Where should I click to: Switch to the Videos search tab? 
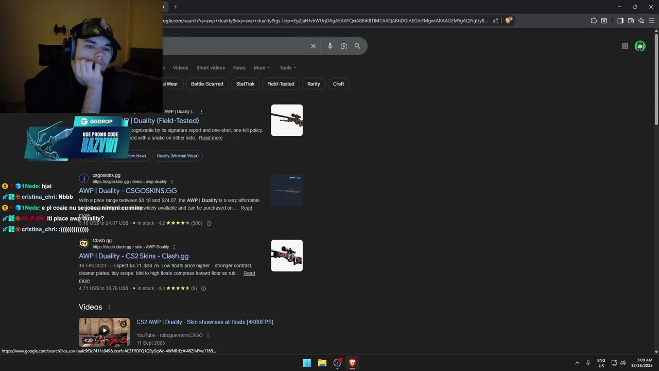[180, 68]
